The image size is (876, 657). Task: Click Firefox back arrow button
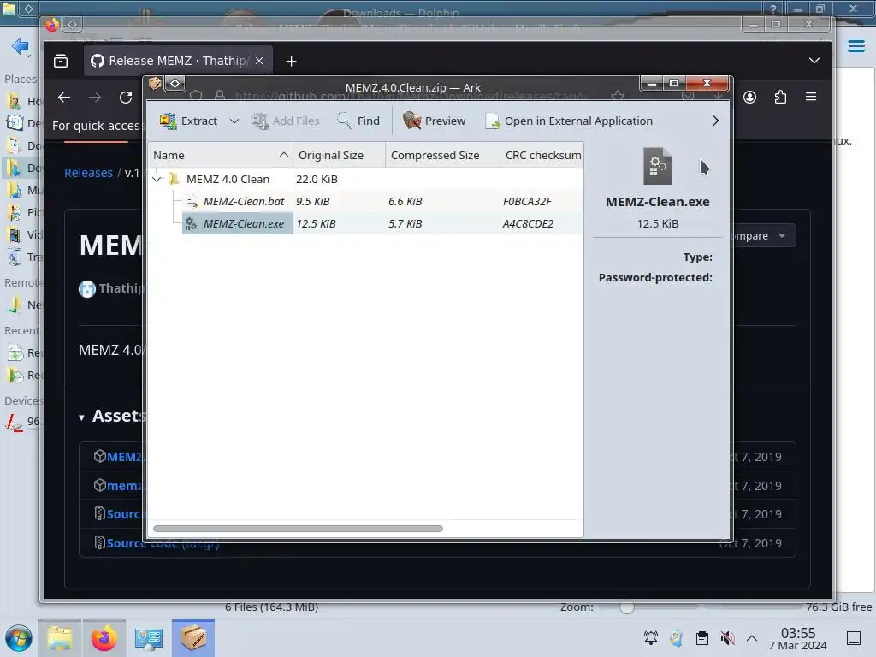pyautogui.click(x=64, y=98)
